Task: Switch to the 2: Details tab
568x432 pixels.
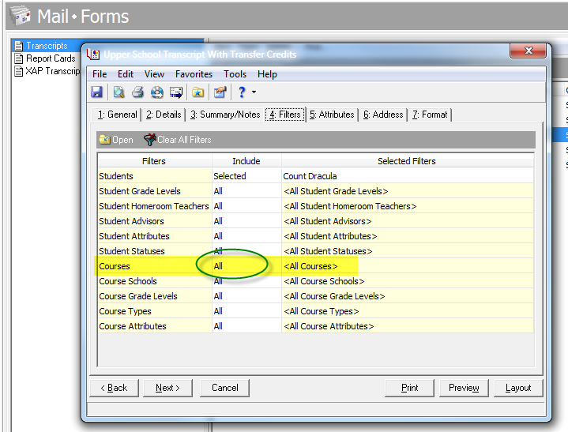Action: (x=164, y=115)
